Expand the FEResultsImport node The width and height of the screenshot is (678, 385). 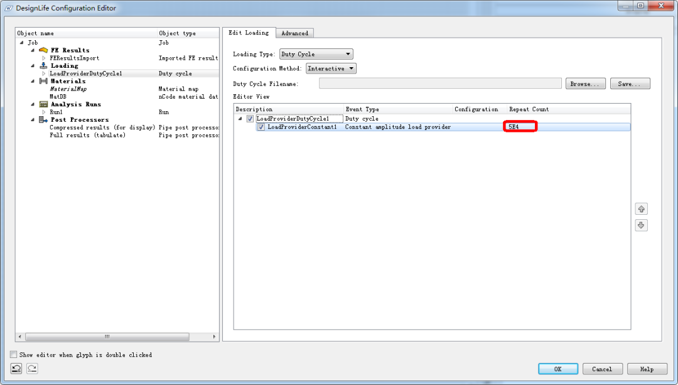(x=44, y=58)
